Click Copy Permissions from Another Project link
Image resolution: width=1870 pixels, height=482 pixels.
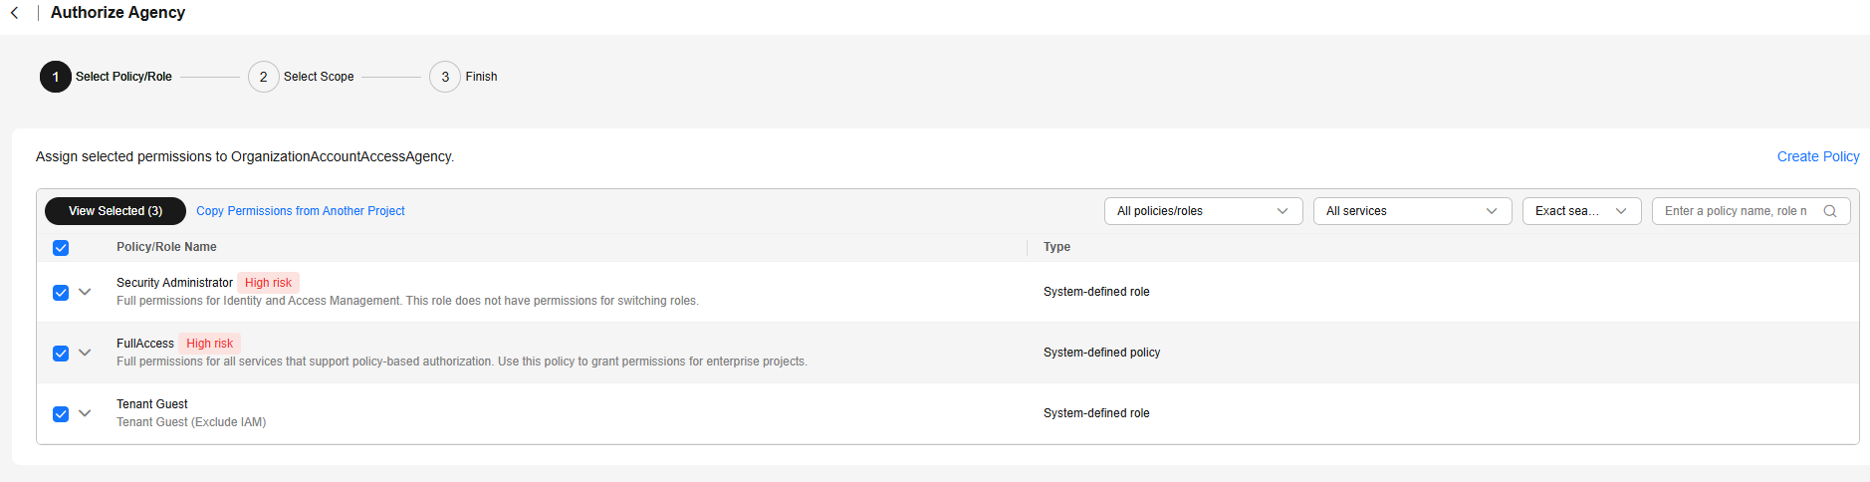point(301,211)
